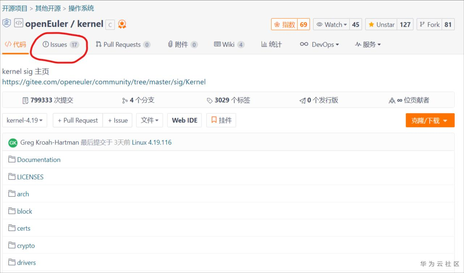Launch the Web IDE
464x273 pixels.
[184, 120]
